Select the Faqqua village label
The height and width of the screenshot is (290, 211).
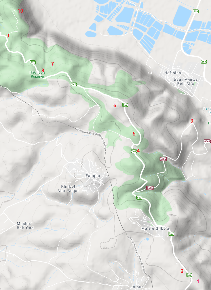coord(93,176)
